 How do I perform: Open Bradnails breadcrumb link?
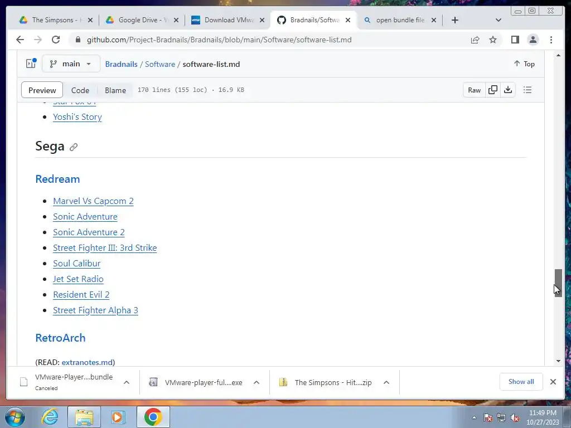pyautogui.click(x=121, y=64)
